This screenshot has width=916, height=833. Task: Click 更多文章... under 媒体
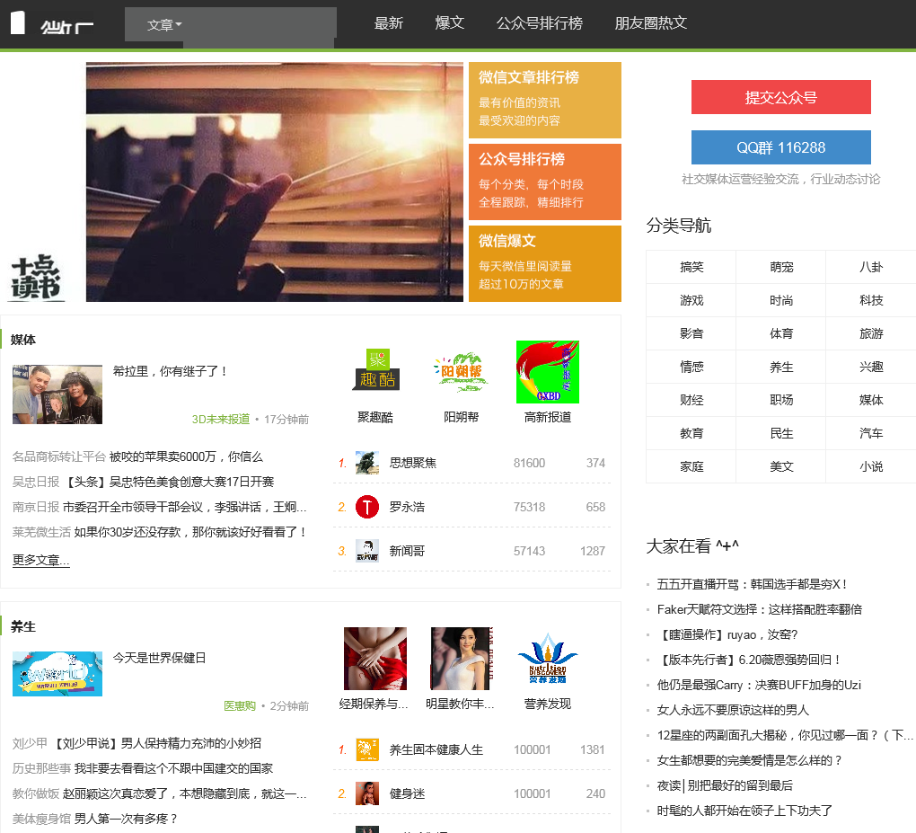pos(41,560)
